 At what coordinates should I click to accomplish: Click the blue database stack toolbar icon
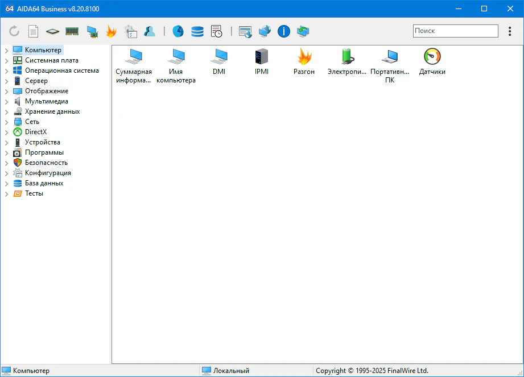197,31
